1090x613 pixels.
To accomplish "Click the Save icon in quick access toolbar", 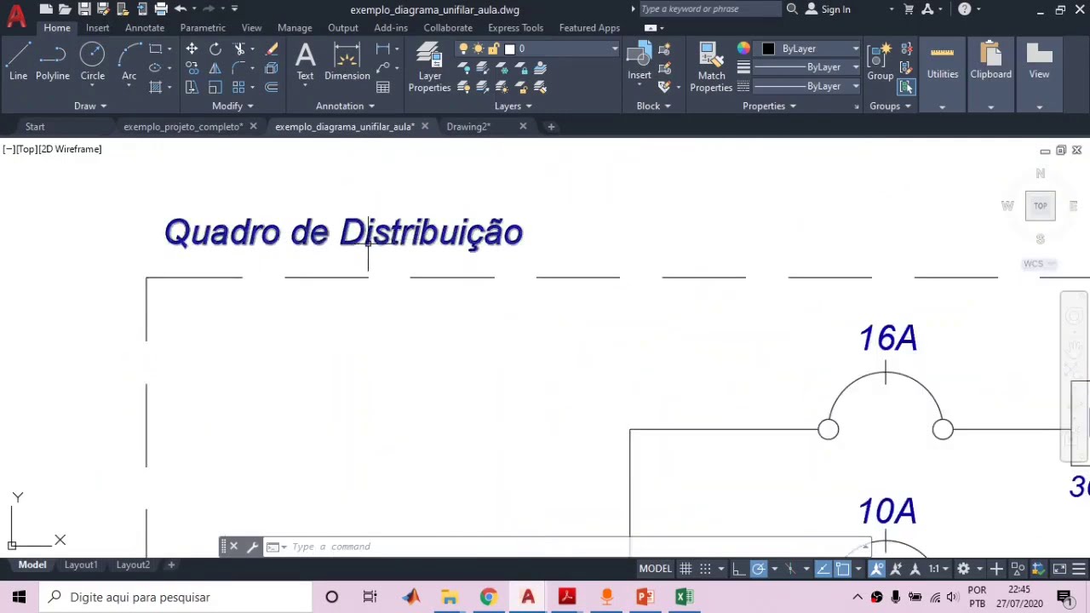I will point(84,9).
